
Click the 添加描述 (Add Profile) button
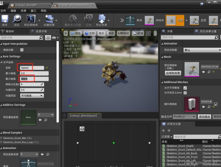pos(204,117)
